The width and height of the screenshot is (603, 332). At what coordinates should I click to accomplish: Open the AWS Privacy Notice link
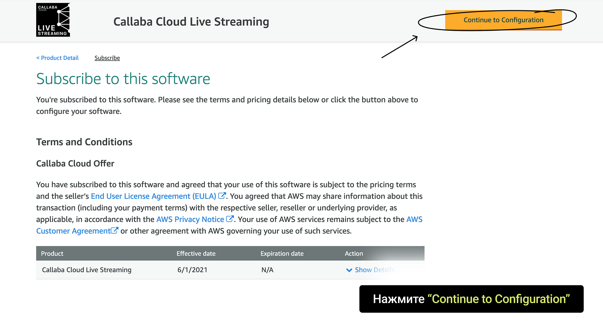click(190, 220)
